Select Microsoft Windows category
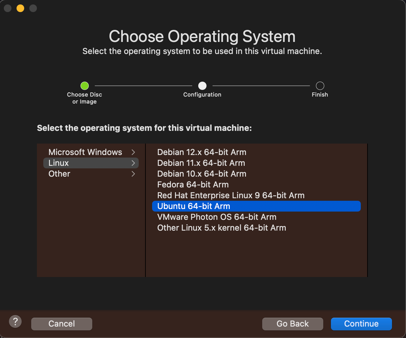 [x=91, y=152]
